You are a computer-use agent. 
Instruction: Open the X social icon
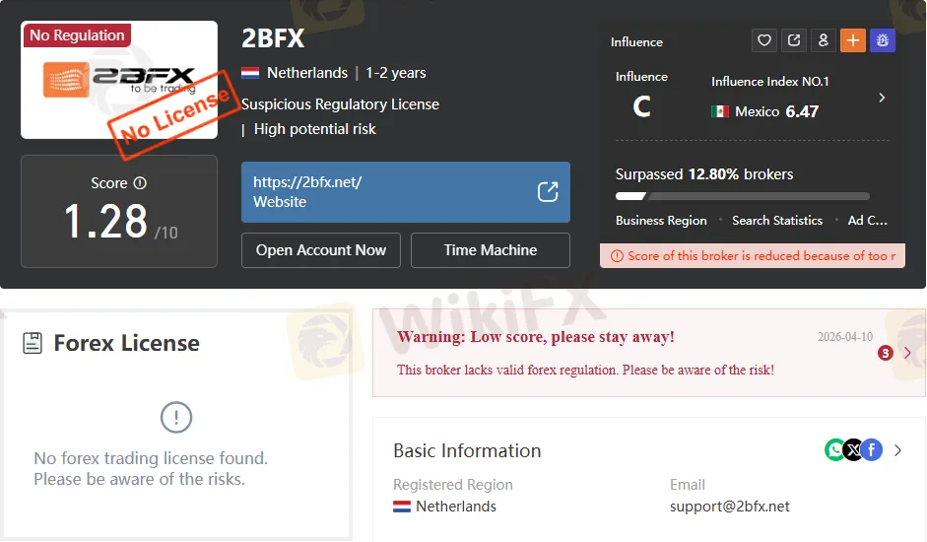(853, 450)
